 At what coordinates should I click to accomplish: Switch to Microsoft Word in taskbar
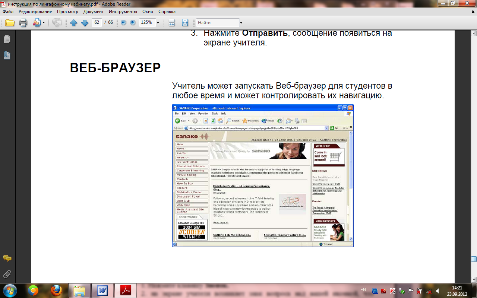[x=102, y=291]
